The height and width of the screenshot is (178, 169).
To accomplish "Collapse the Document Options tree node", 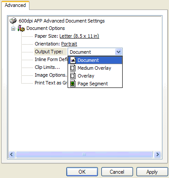I will (x=13, y=29).
